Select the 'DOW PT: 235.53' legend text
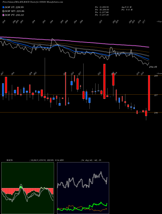162x214 pixels. click(14, 15)
